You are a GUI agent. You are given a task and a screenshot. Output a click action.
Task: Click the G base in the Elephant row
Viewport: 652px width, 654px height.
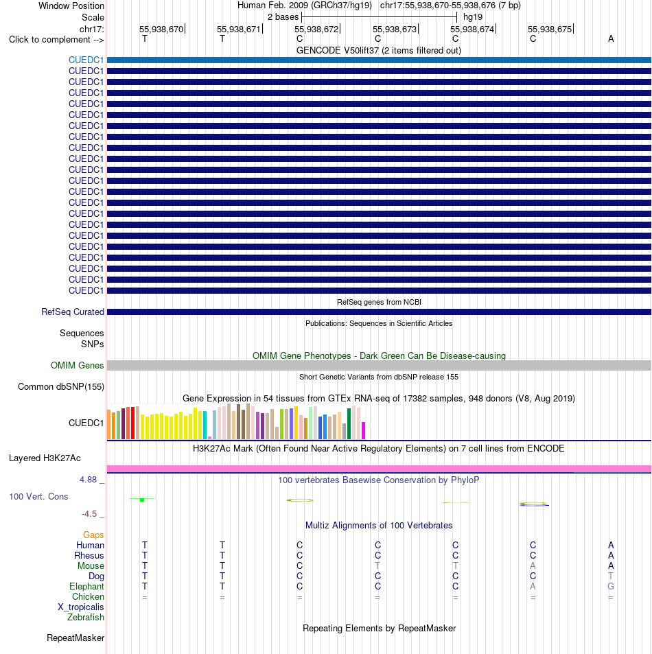click(x=611, y=587)
